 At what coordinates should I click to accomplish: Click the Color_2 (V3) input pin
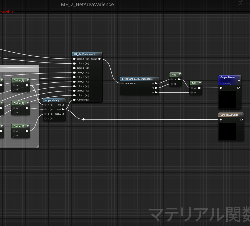point(74,64)
